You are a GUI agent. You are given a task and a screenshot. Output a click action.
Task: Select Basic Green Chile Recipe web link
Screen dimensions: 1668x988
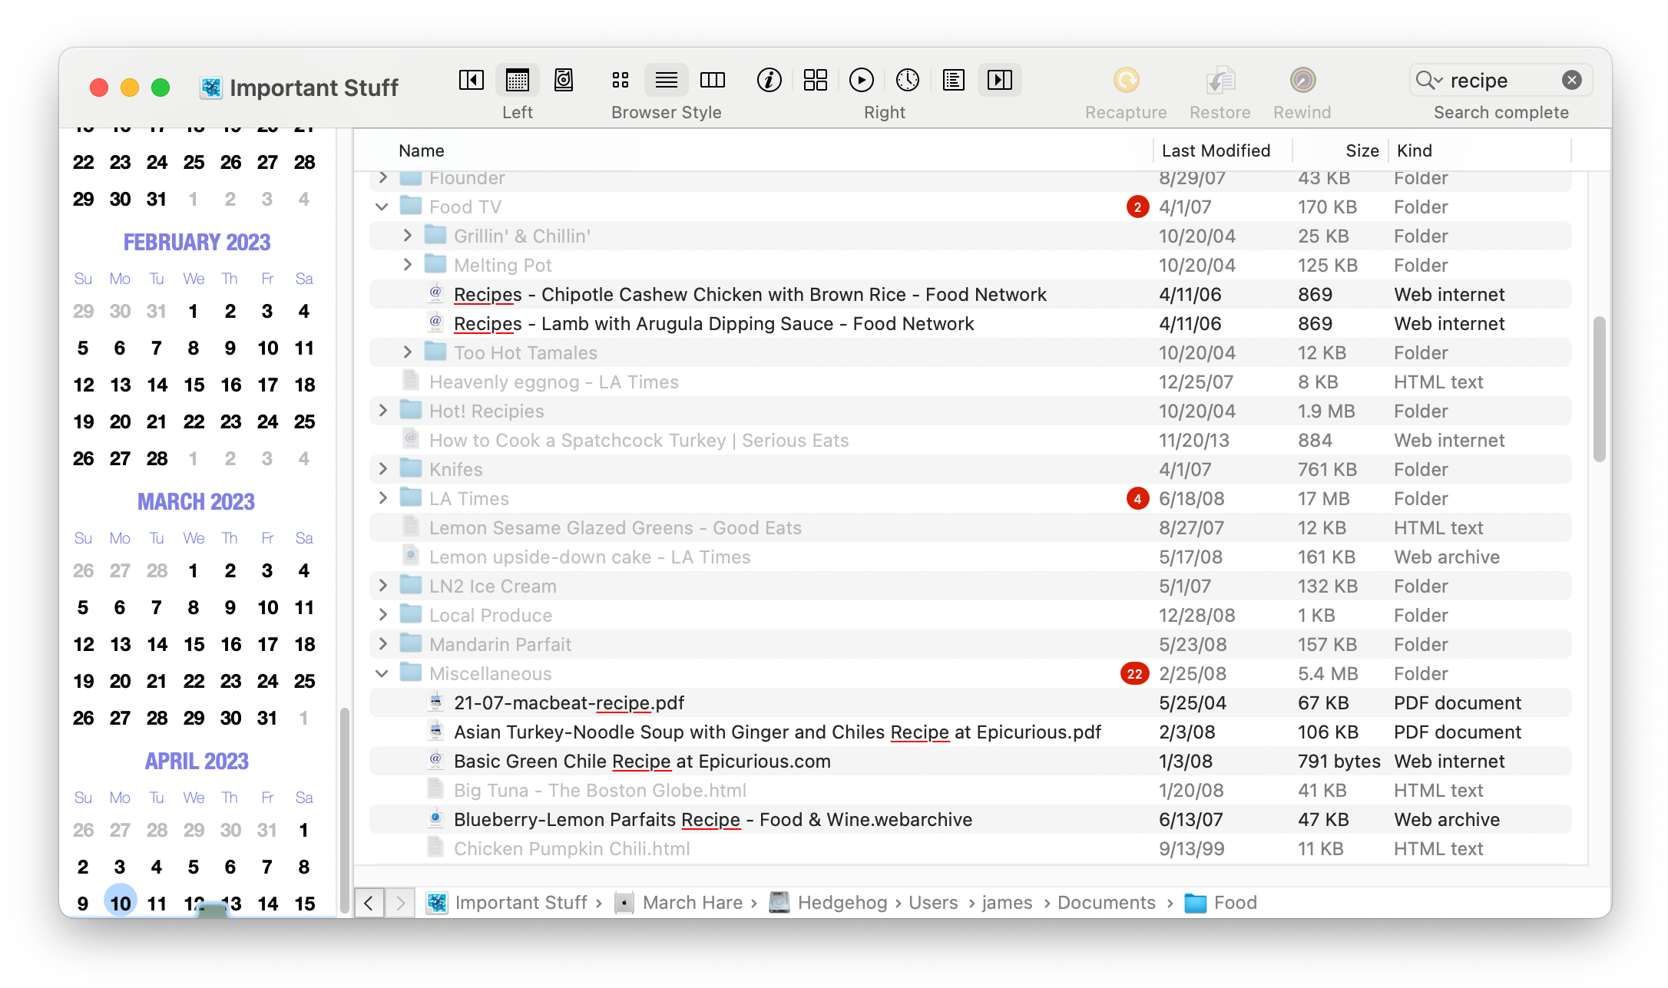coord(971,761)
